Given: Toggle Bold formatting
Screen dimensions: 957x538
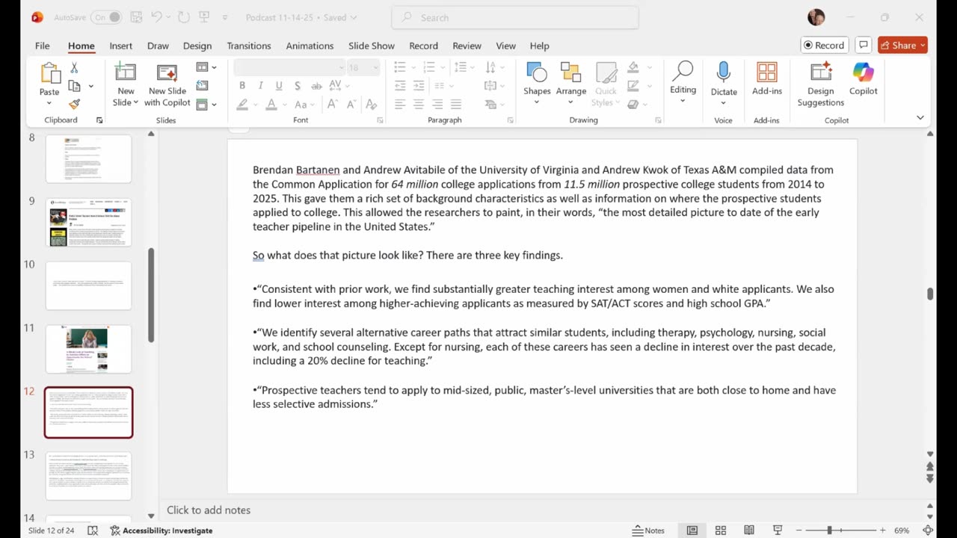Looking at the screenshot, I should 242,86.
